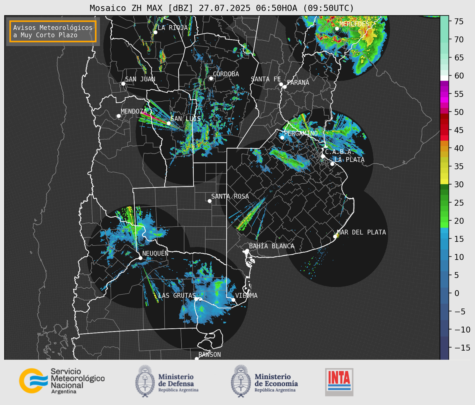Click the Servicio Meteorológico Nacional logo
The width and height of the screenshot is (475, 405).
click(62, 381)
